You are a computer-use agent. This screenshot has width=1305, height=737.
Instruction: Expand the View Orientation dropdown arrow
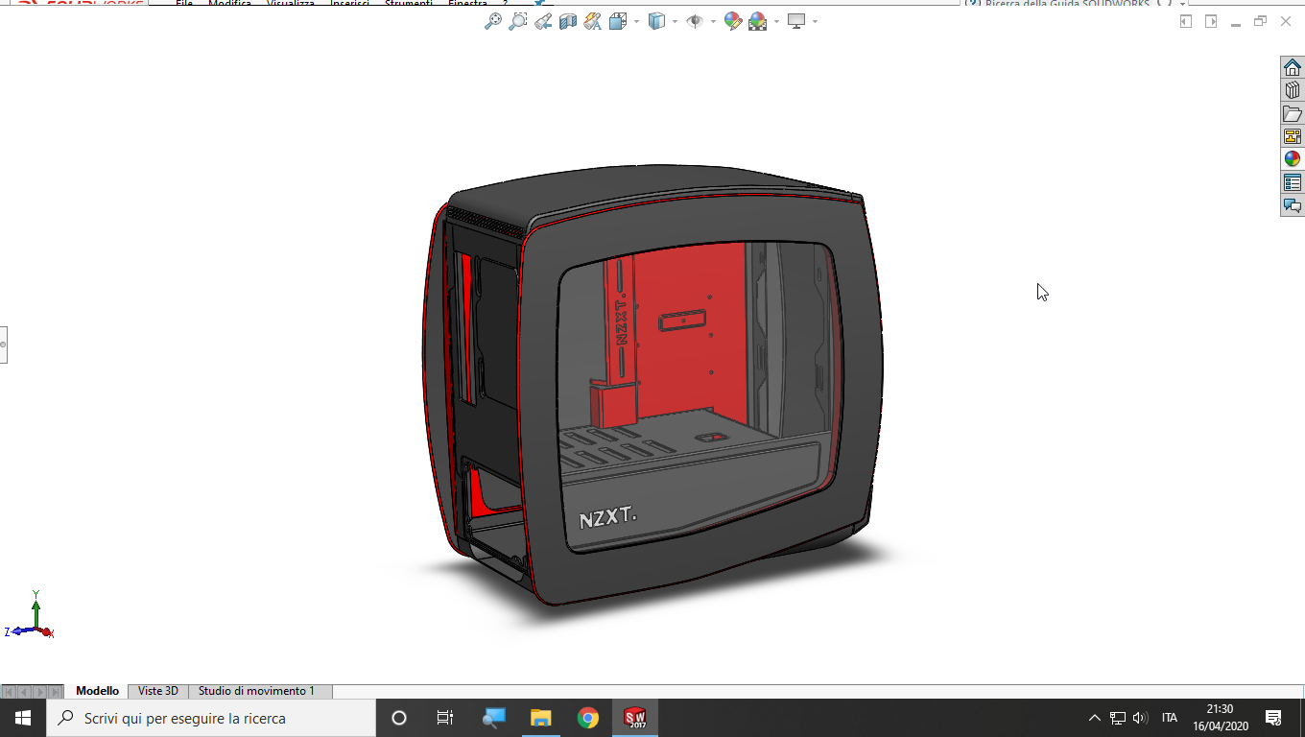click(635, 21)
